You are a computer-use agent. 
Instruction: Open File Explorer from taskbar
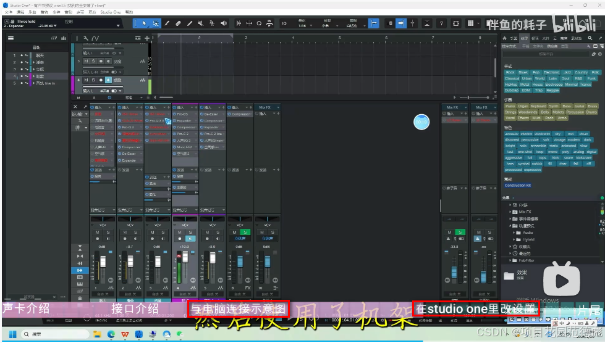97,334
